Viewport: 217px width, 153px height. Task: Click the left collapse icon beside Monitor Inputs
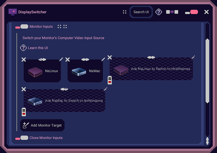point(59,27)
